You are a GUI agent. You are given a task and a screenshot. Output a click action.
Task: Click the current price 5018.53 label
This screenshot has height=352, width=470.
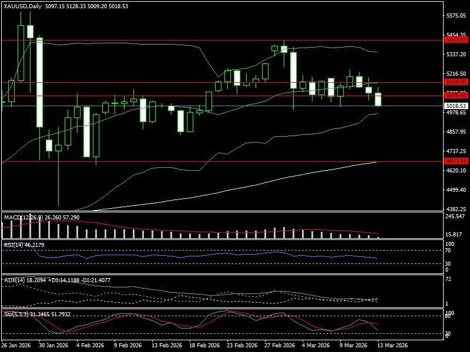[456, 106]
